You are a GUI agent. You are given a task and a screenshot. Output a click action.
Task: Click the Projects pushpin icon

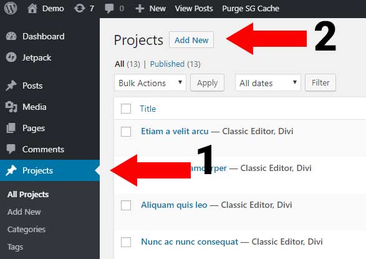pos(11,170)
